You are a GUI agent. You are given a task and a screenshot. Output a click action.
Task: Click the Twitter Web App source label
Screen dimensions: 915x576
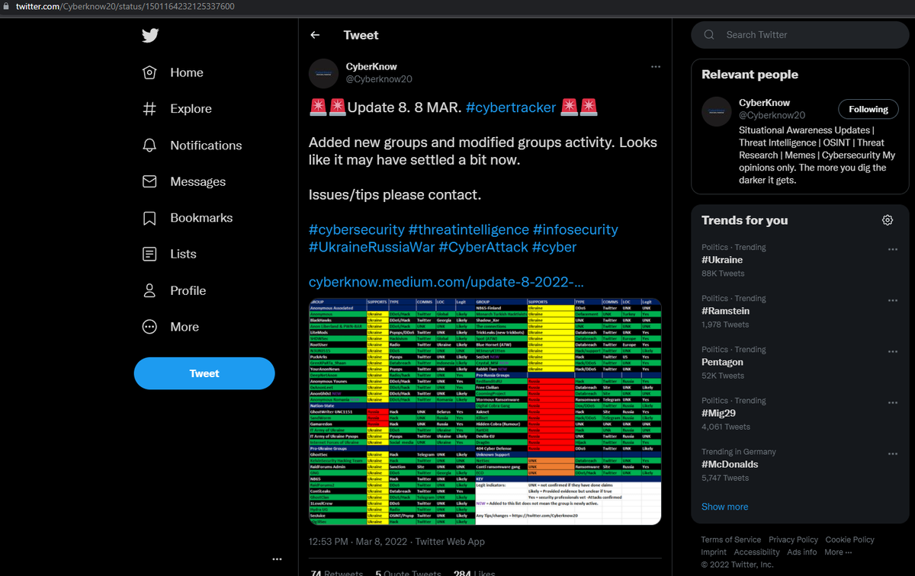pos(450,542)
